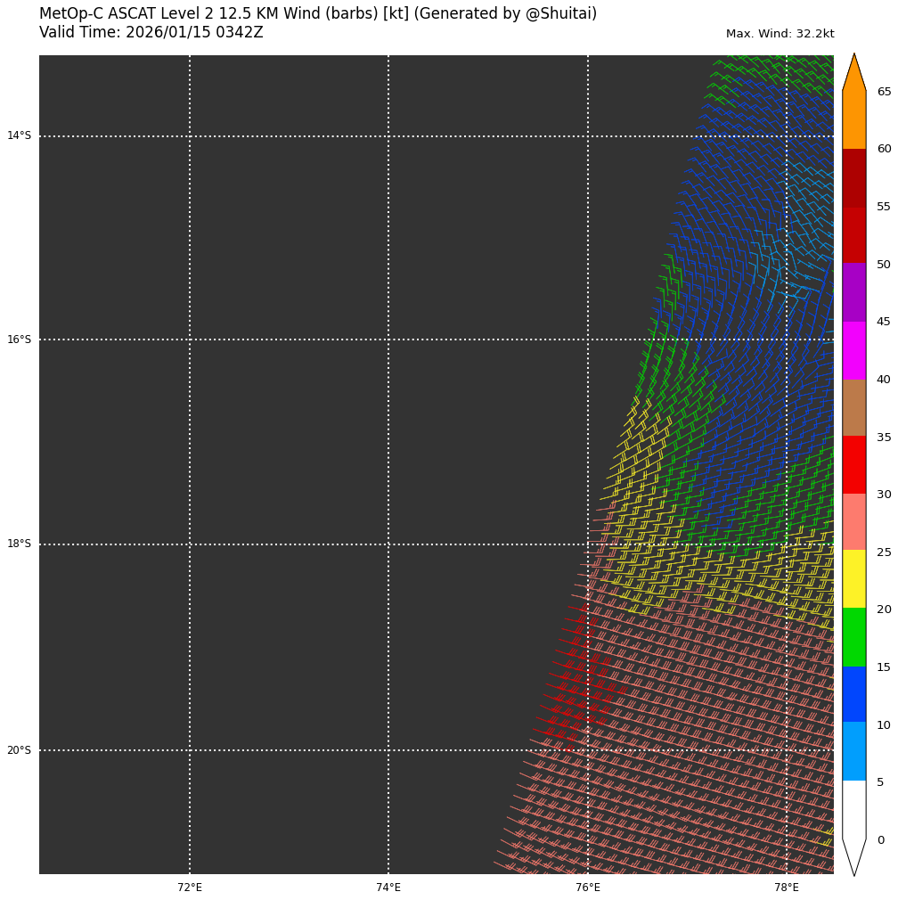898x900 pixels.
Task: Click the MetOp-C ASCAT plot title
Action: tap(318, 14)
